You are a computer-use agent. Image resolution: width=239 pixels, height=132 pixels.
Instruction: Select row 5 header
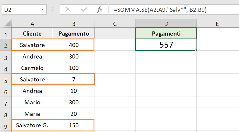coord(6,79)
